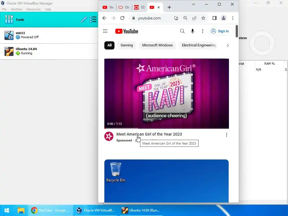Click the ad video's progress bar
This screenshot has height=216, width=288.
click(x=166, y=128)
